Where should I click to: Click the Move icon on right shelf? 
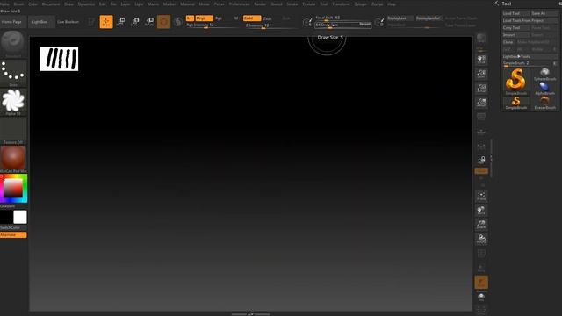coord(481,210)
